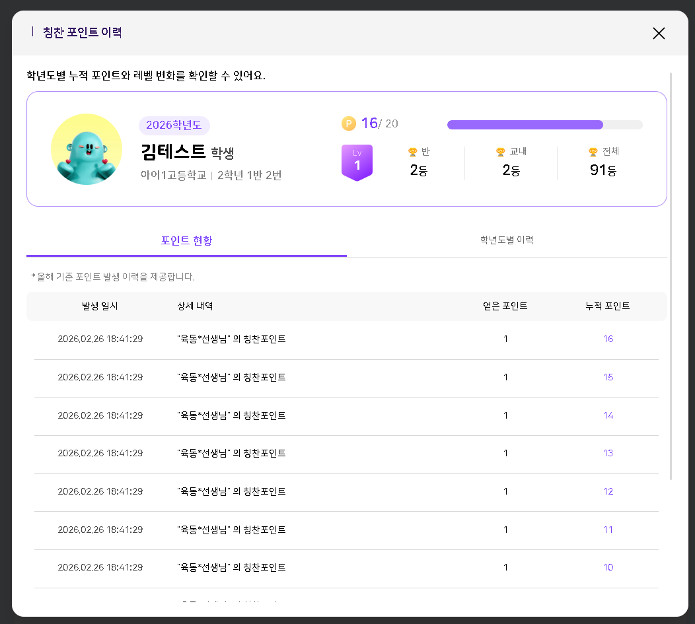The image size is (695, 624).
Task: Click the 얻은 포인트 column header
Action: 505,306
